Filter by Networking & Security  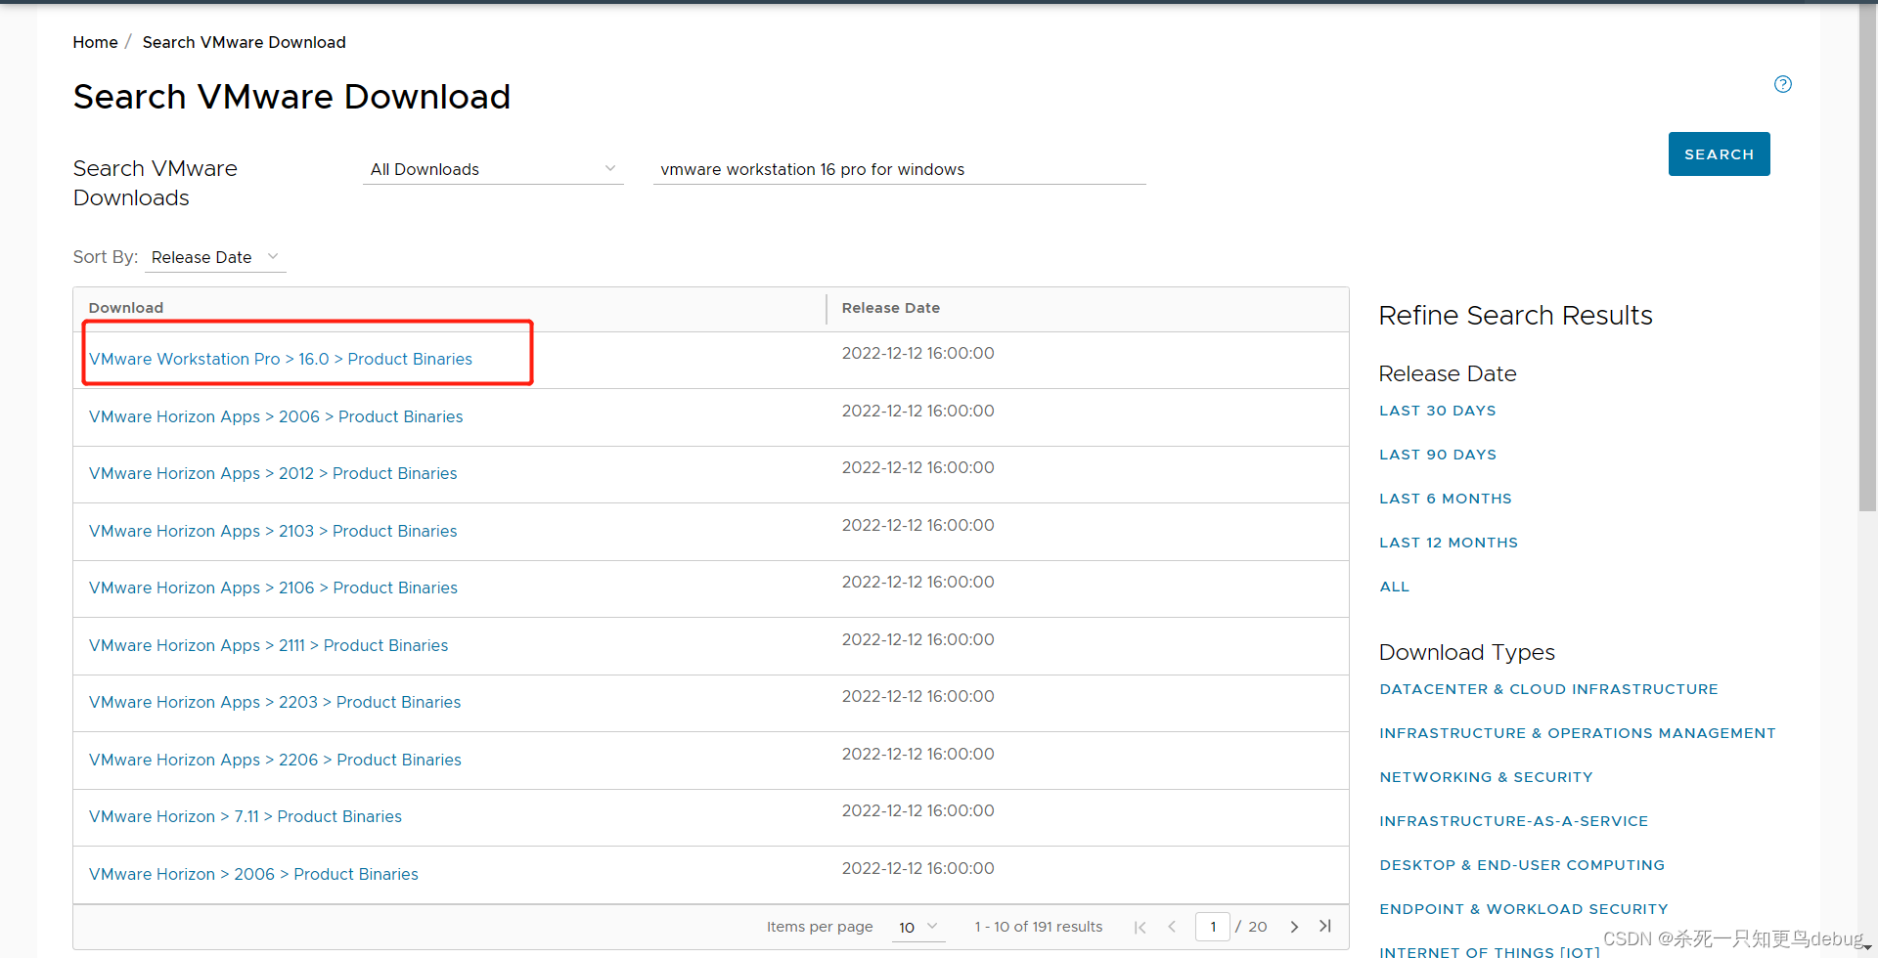tap(1486, 777)
